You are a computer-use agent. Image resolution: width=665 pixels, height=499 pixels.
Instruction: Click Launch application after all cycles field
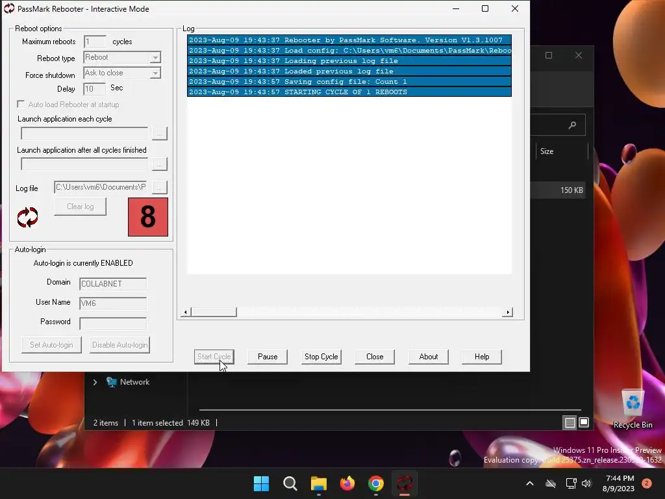(84, 164)
